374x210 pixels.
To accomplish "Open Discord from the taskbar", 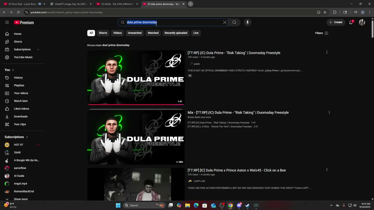I will click(x=239, y=205).
